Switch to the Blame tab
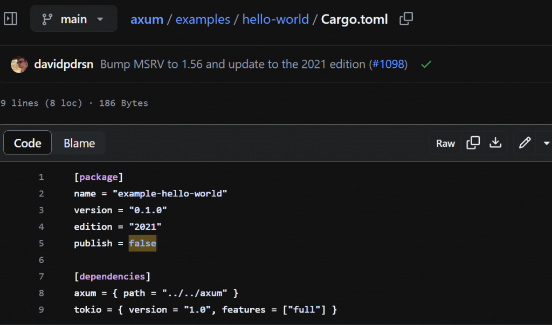The height and width of the screenshot is (325, 552). 79,143
